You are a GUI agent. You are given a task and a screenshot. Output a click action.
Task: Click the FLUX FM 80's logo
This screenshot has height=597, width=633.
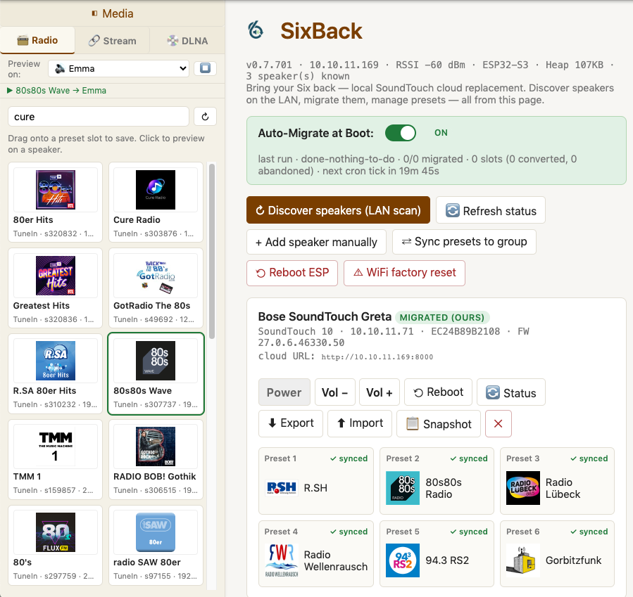click(56, 532)
